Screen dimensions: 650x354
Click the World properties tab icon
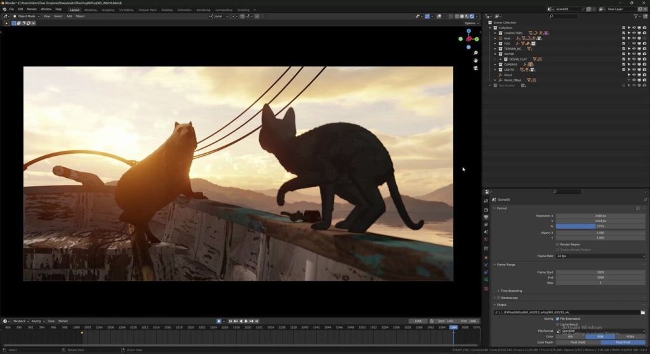click(x=486, y=239)
